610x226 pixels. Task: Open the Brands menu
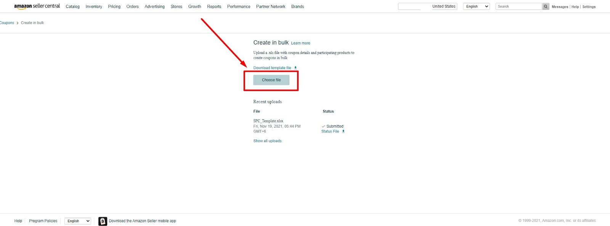(x=297, y=6)
